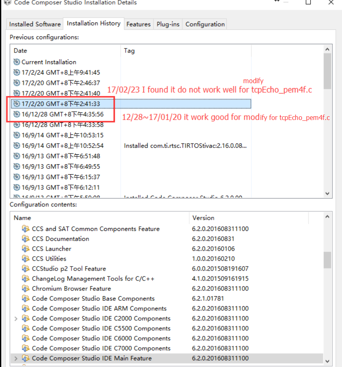
Task: Select the CCS Launcher feature icon
Action: (x=26, y=249)
